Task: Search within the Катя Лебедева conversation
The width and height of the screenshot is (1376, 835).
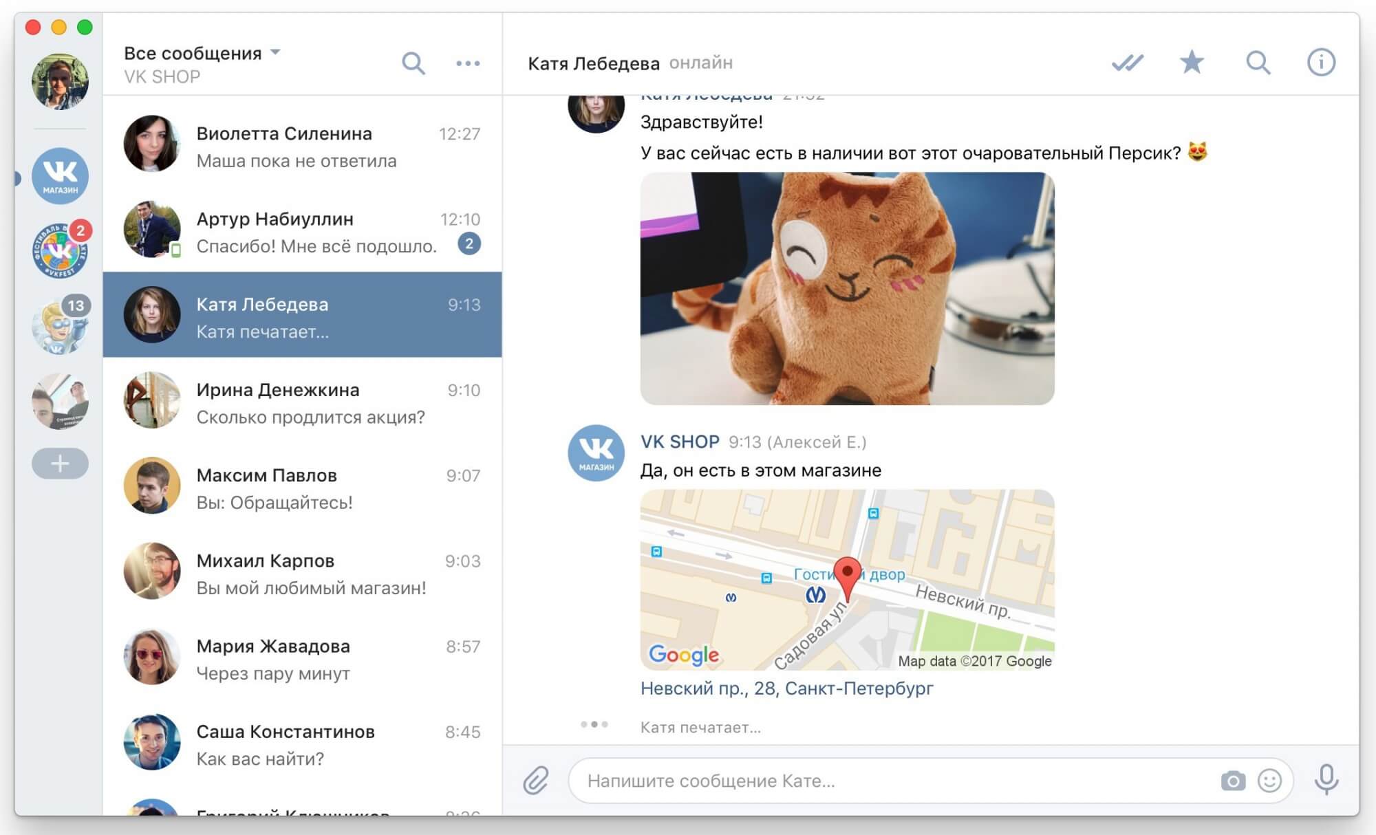Action: tap(1258, 63)
